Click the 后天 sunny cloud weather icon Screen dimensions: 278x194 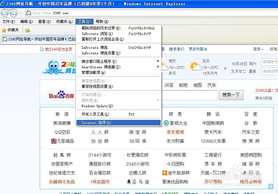(x=196, y=67)
